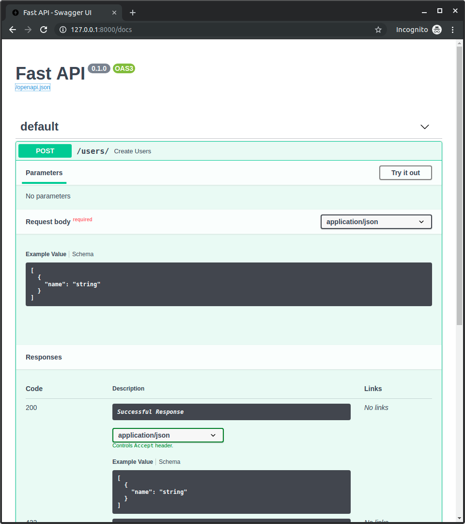The image size is (465, 524).
Task: Select request body Example Value tab
Action: [x=46, y=254]
